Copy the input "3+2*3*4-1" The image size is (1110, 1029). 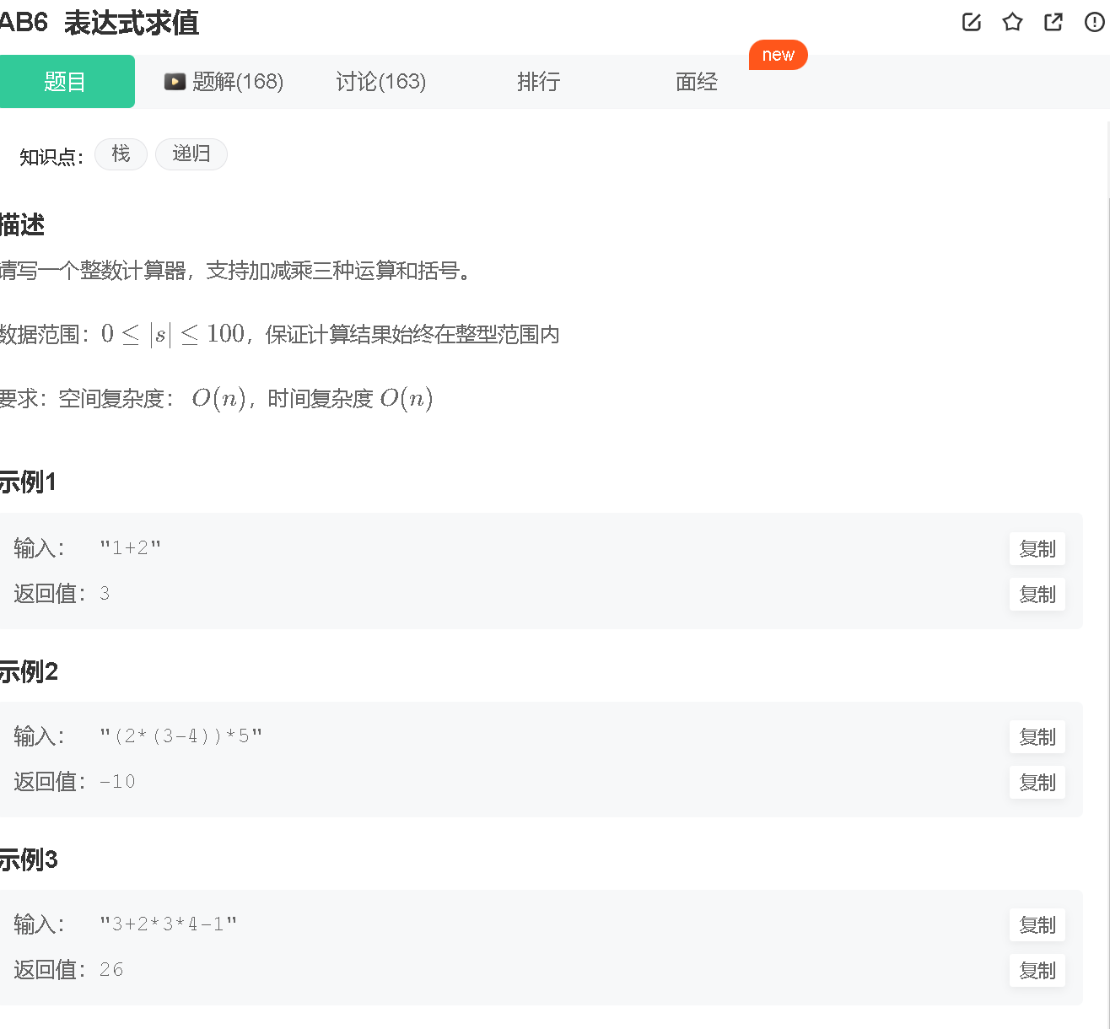(1037, 925)
